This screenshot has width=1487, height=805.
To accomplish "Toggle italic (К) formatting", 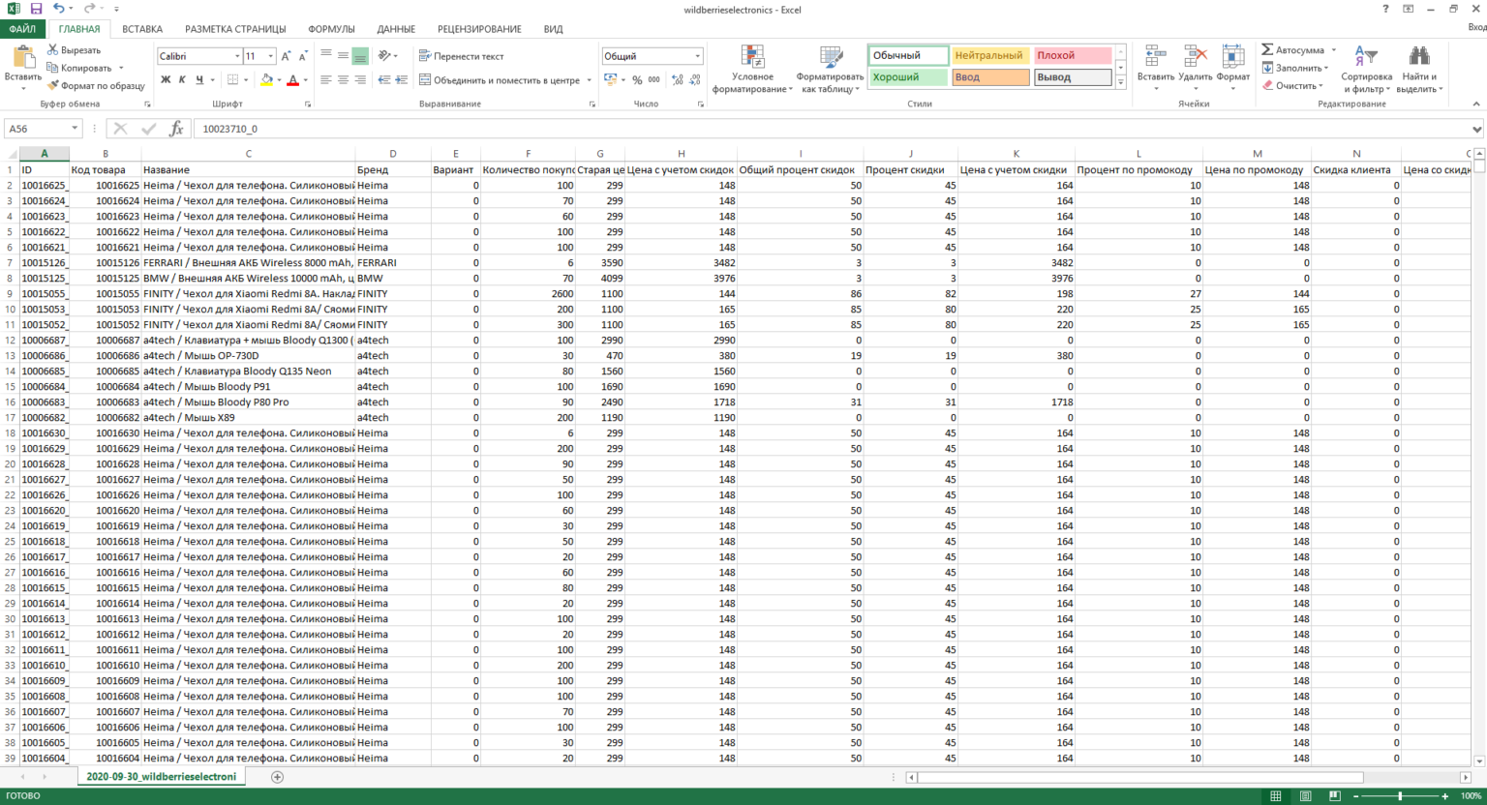I will click(x=182, y=80).
